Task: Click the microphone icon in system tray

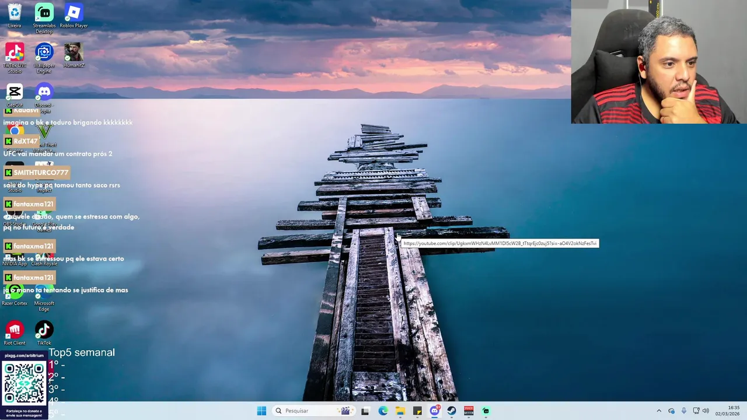Action: 683,411
